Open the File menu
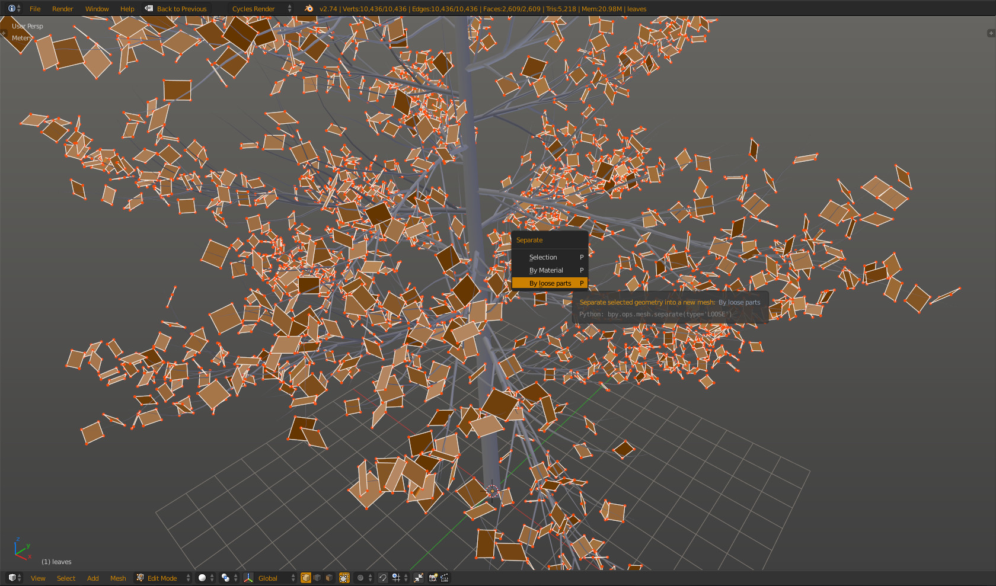This screenshot has height=586, width=996. pos(35,9)
